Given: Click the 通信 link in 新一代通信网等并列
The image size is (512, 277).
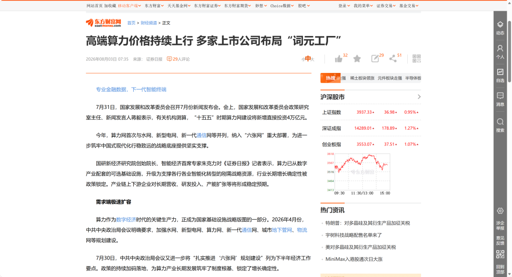Looking at the screenshot, I should pyautogui.click(x=201, y=135).
